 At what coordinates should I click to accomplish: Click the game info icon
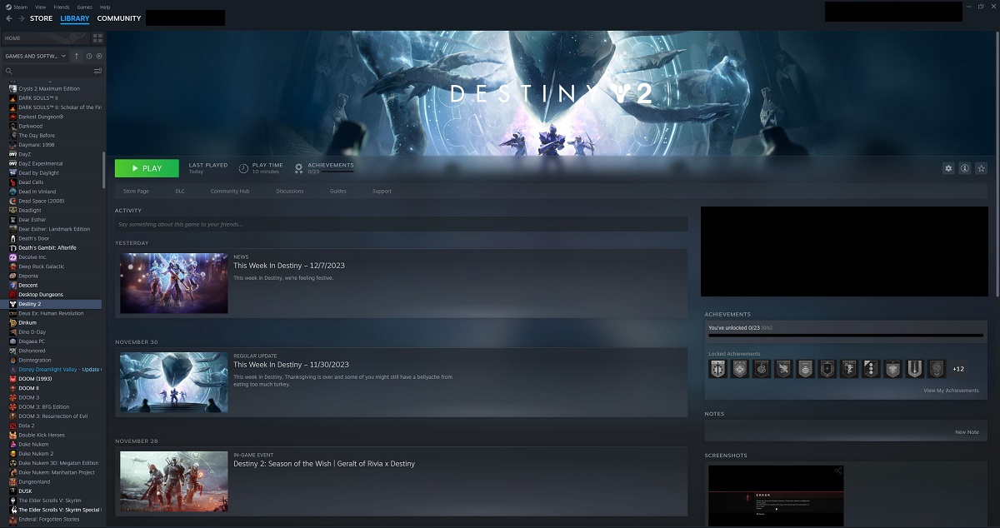(x=964, y=168)
